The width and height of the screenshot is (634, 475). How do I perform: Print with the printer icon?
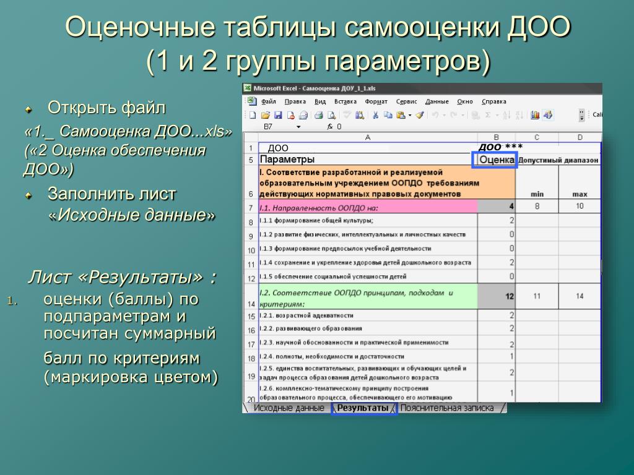pos(319,115)
